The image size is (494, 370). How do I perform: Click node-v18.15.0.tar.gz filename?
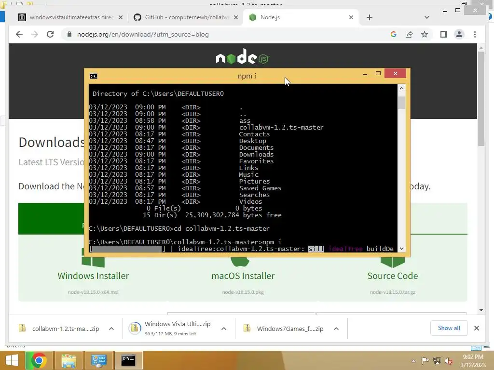pos(393,292)
